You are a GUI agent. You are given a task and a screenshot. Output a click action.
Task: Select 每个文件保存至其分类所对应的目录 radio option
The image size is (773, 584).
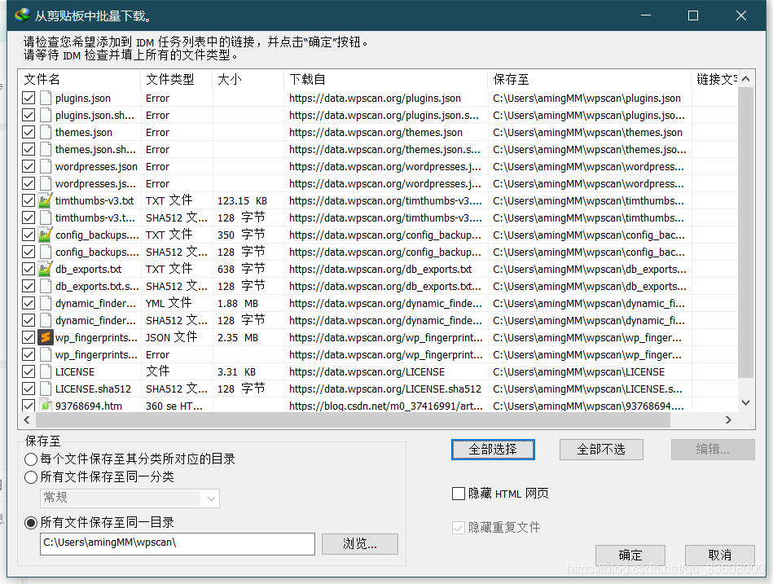[x=31, y=459]
